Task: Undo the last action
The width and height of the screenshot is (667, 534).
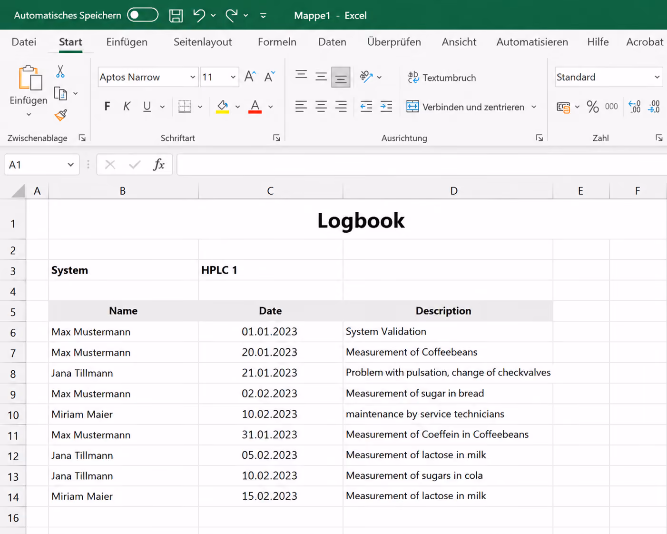Action: (x=199, y=15)
